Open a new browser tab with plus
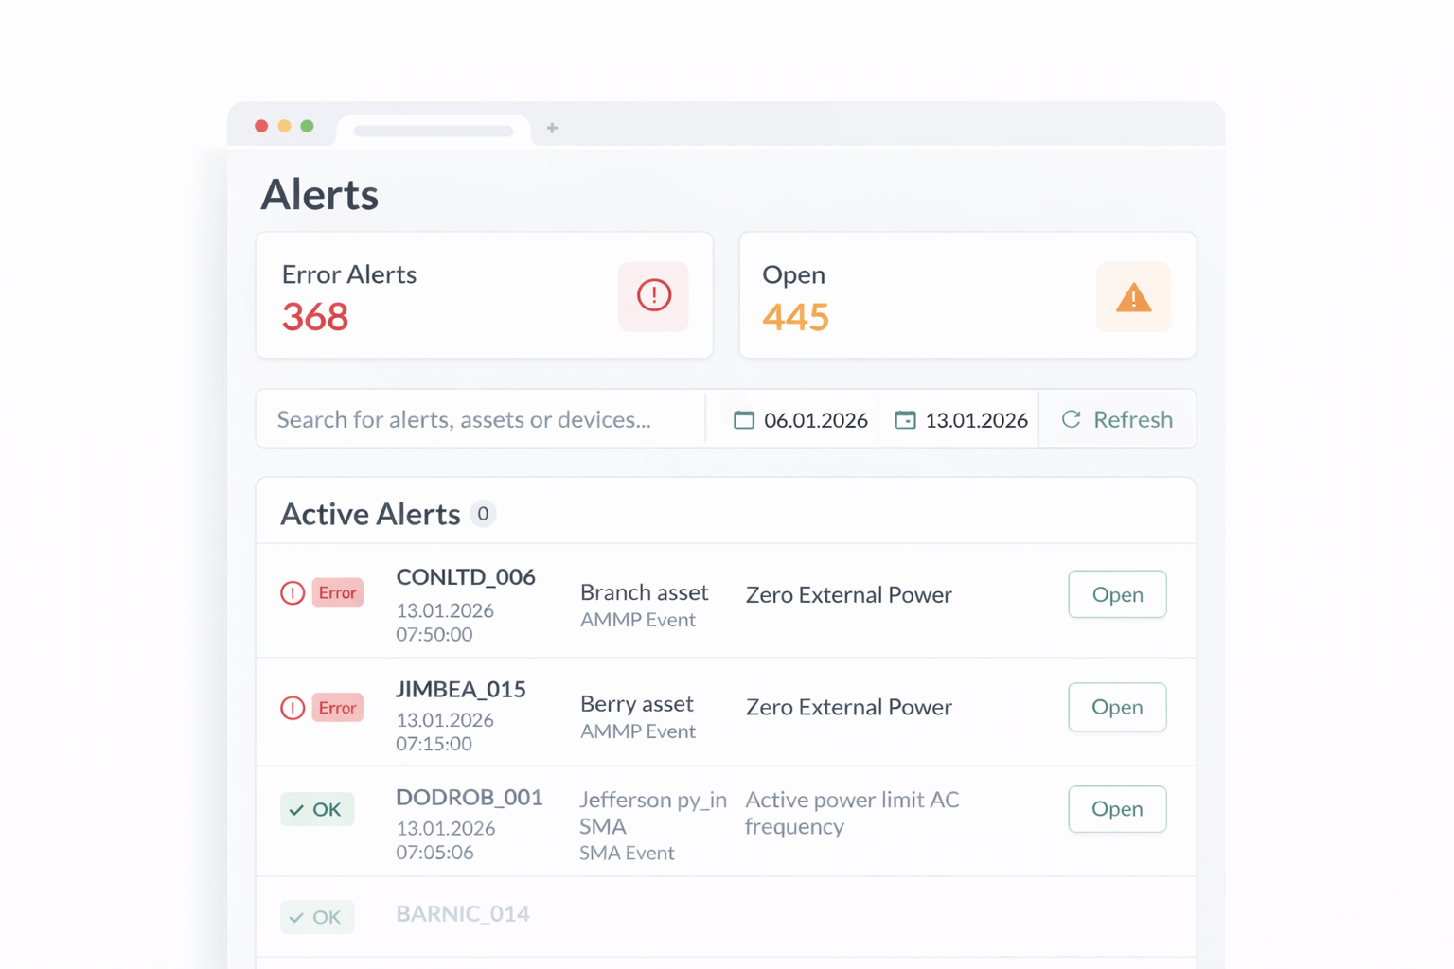Viewport: 1454px width, 969px height. pos(552,128)
